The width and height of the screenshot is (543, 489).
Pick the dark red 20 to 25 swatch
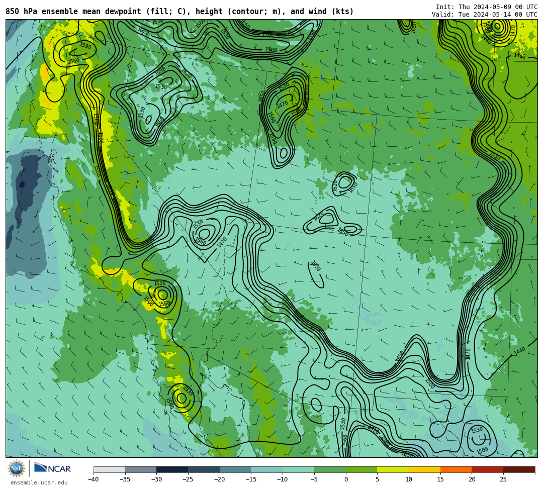coord(488,469)
